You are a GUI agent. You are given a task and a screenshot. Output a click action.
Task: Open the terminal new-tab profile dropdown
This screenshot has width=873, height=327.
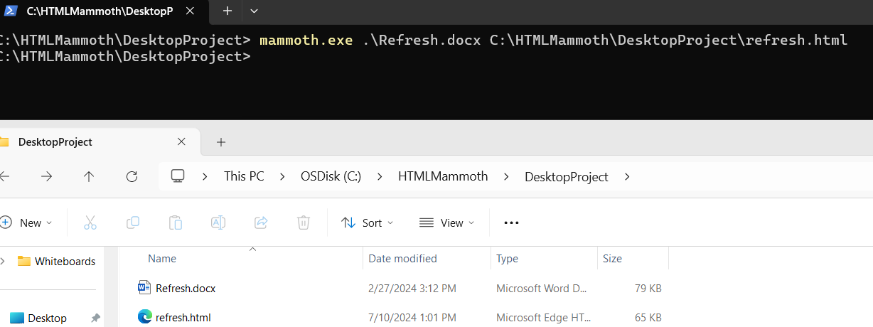click(254, 11)
